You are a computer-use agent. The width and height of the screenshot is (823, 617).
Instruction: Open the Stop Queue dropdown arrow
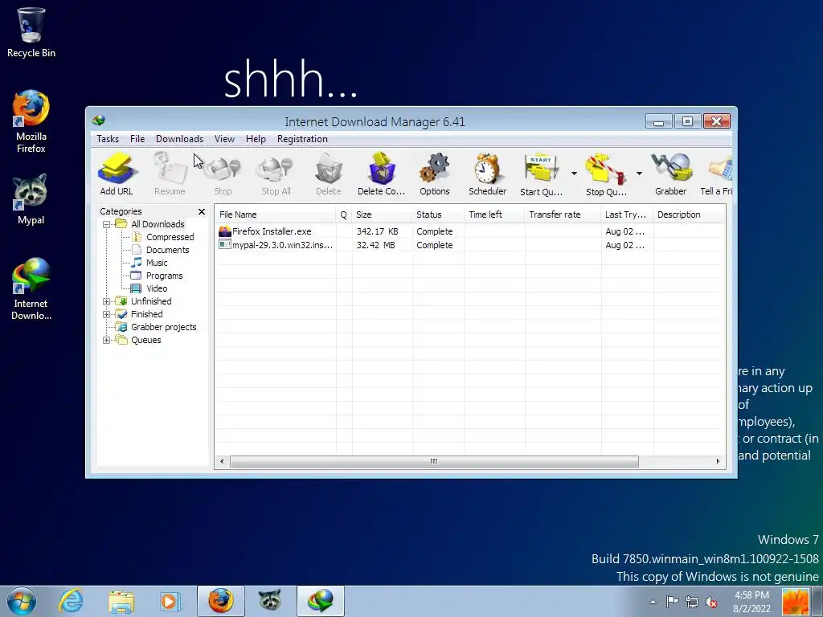click(639, 174)
